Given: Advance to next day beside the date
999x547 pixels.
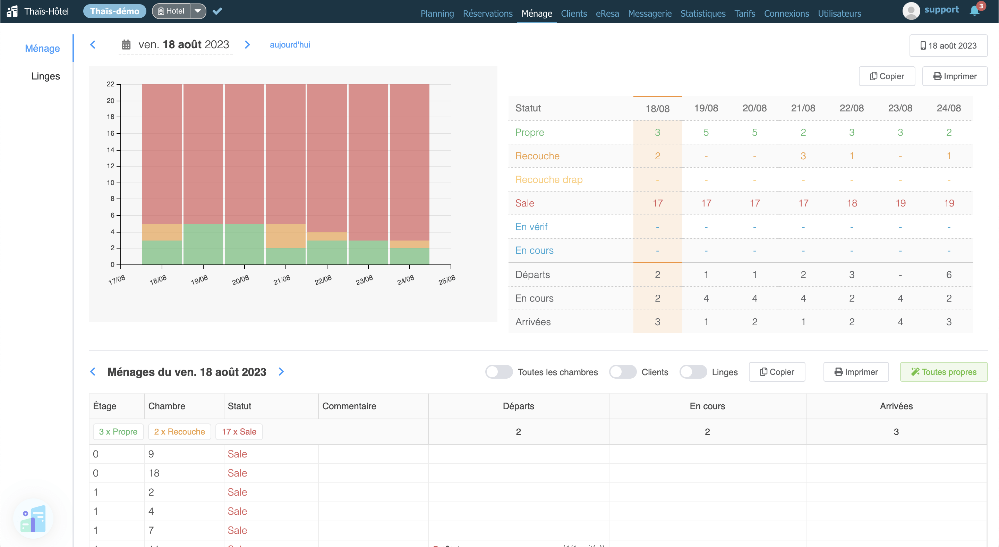Looking at the screenshot, I should click(247, 45).
